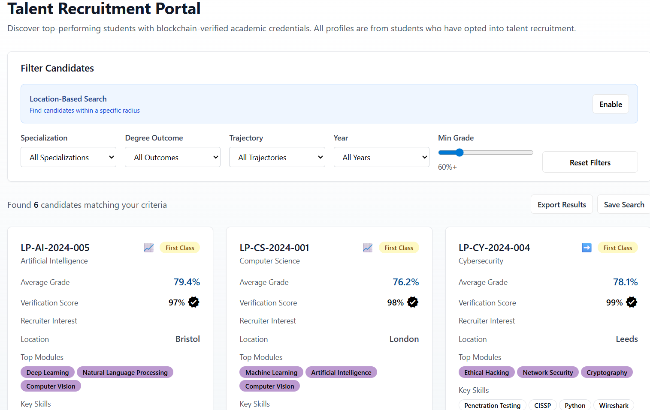Click trend chart icon on LP-AI-2024-005 card

click(148, 248)
